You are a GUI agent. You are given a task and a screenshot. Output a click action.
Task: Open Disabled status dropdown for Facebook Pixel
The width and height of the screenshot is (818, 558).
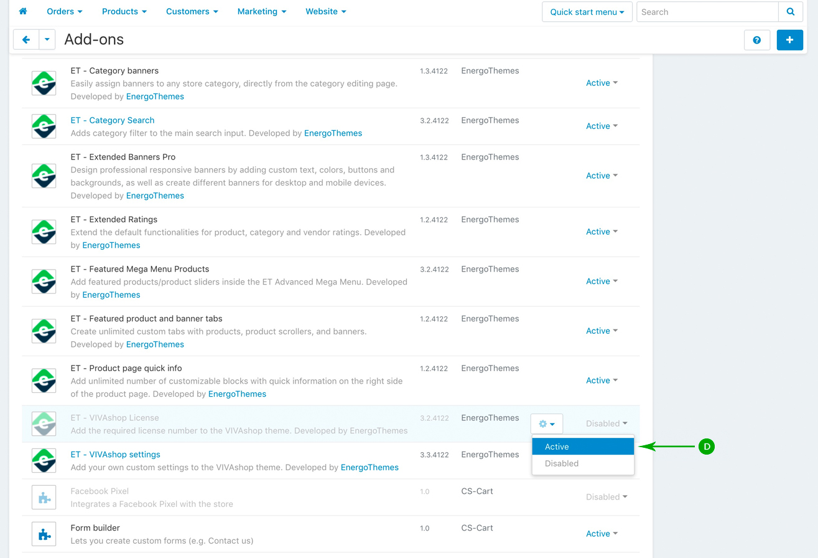(607, 497)
